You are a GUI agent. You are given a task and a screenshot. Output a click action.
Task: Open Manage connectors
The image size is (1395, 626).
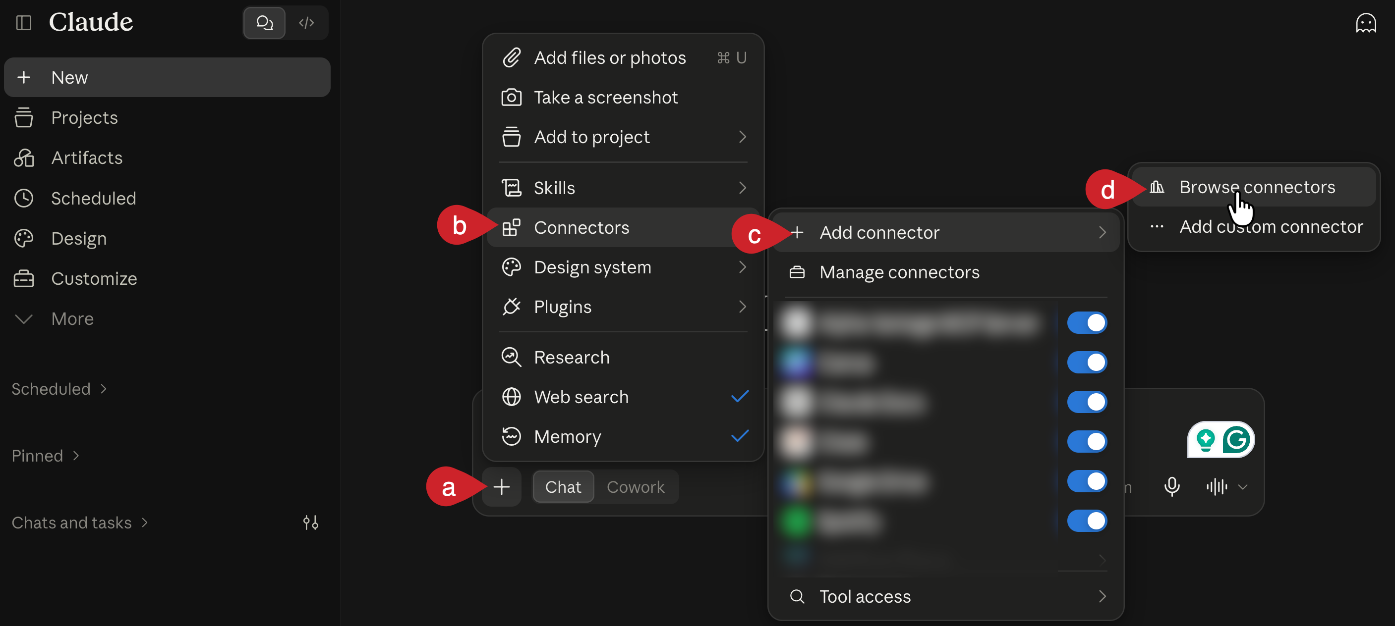[x=945, y=272]
